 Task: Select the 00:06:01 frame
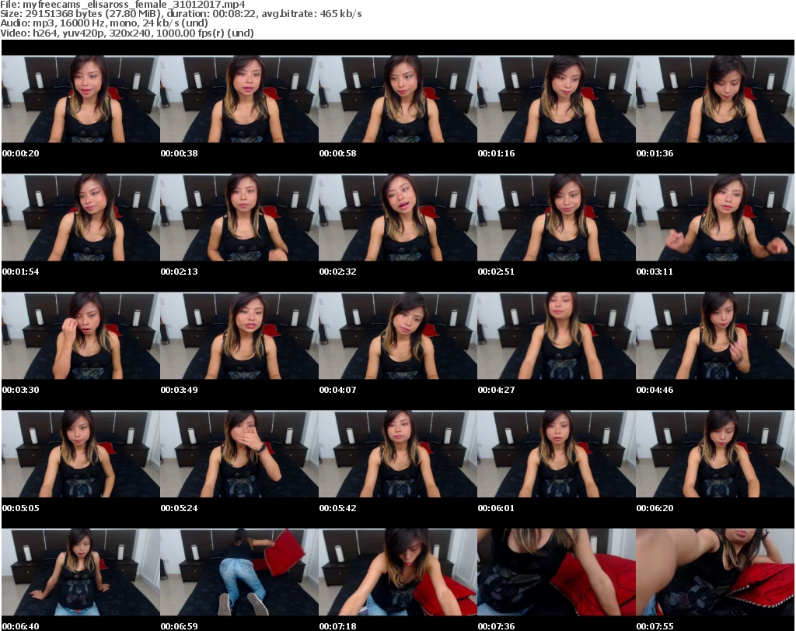[x=556, y=454]
